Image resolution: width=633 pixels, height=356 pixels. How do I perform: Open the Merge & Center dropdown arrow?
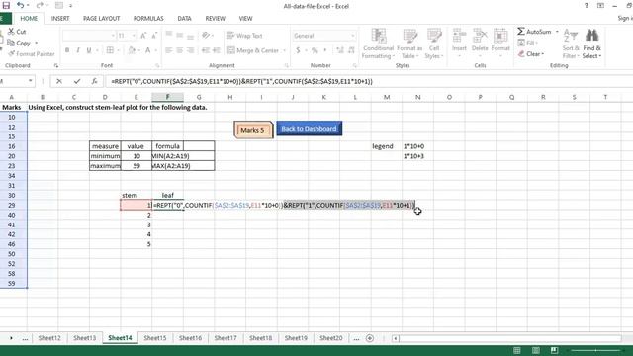tap(284, 50)
